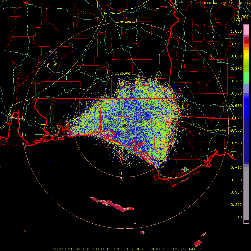The width and height of the screenshot is (251, 251).
Task: Click the long crimson offshore echo band
Action: tap(113, 204)
